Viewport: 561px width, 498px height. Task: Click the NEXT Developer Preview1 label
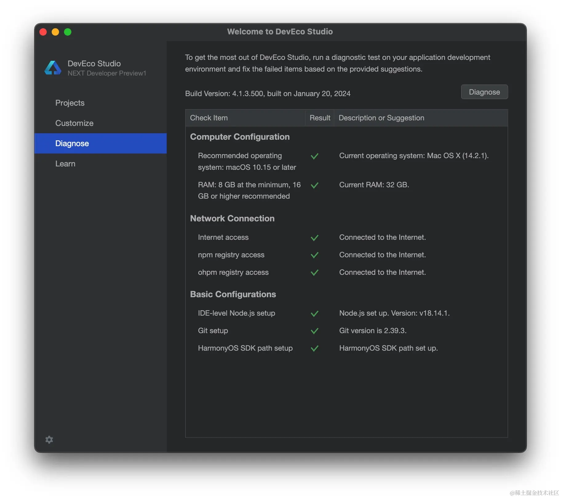[107, 73]
